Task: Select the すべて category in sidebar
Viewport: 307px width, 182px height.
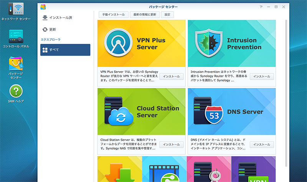Action: point(65,50)
